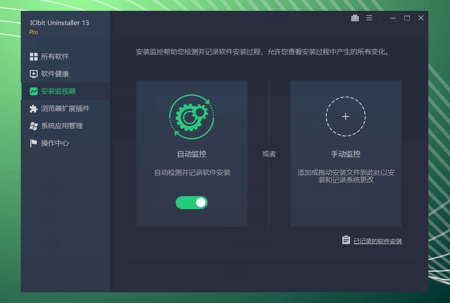Open the 已记录的软件安装 link

(378, 241)
